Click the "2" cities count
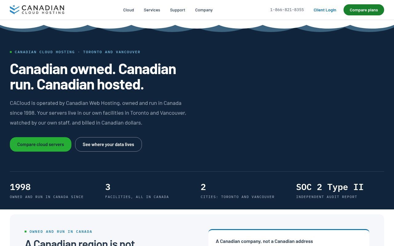 point(203,187)
